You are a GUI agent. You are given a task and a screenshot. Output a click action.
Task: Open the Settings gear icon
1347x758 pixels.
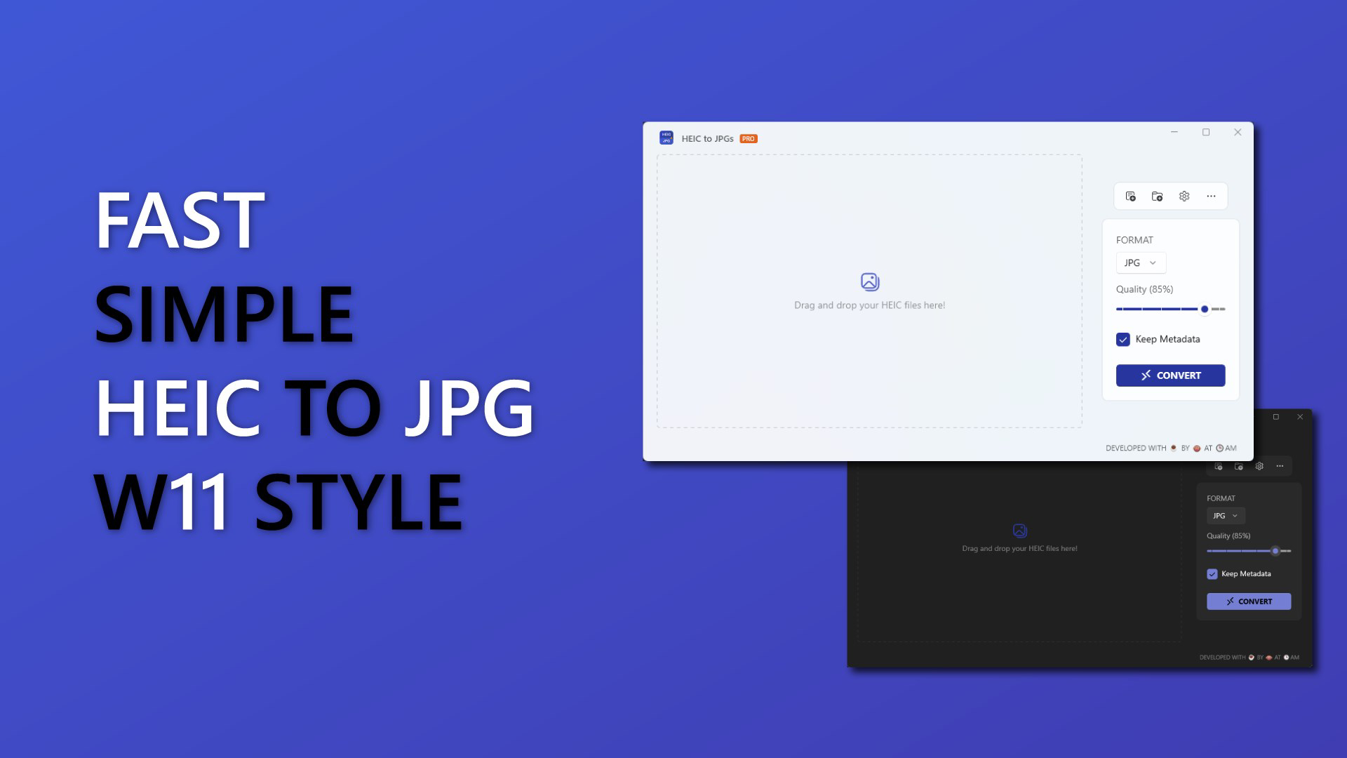[x=1184, y=197]
